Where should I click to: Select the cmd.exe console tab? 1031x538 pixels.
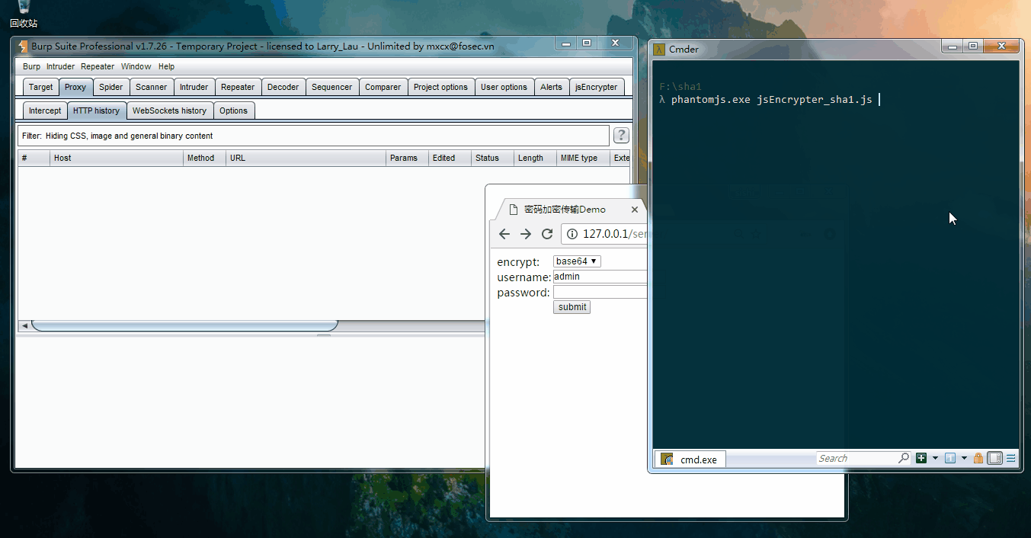[x=690, y=459]
